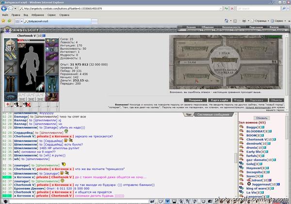
Task: Open the Страница dropdown menu
Action: 260,21
